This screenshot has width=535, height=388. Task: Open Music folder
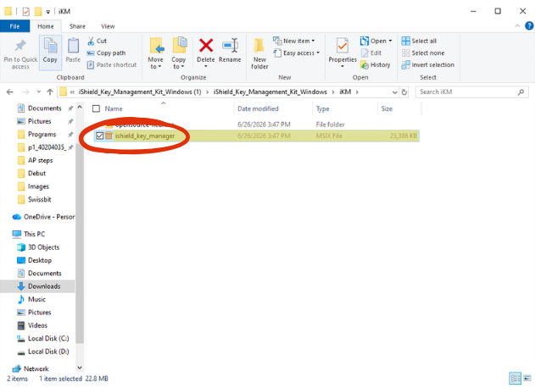tap(36, 299)
